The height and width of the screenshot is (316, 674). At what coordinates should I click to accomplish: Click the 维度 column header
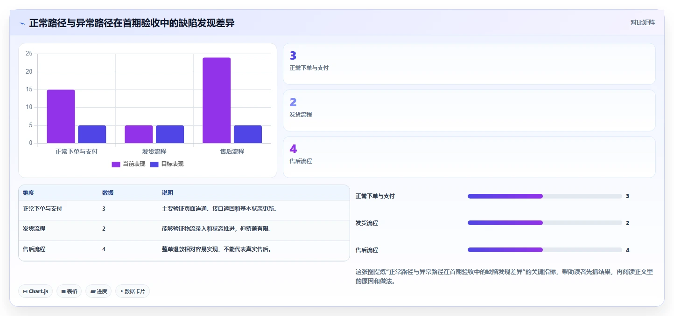coord(28,193)
